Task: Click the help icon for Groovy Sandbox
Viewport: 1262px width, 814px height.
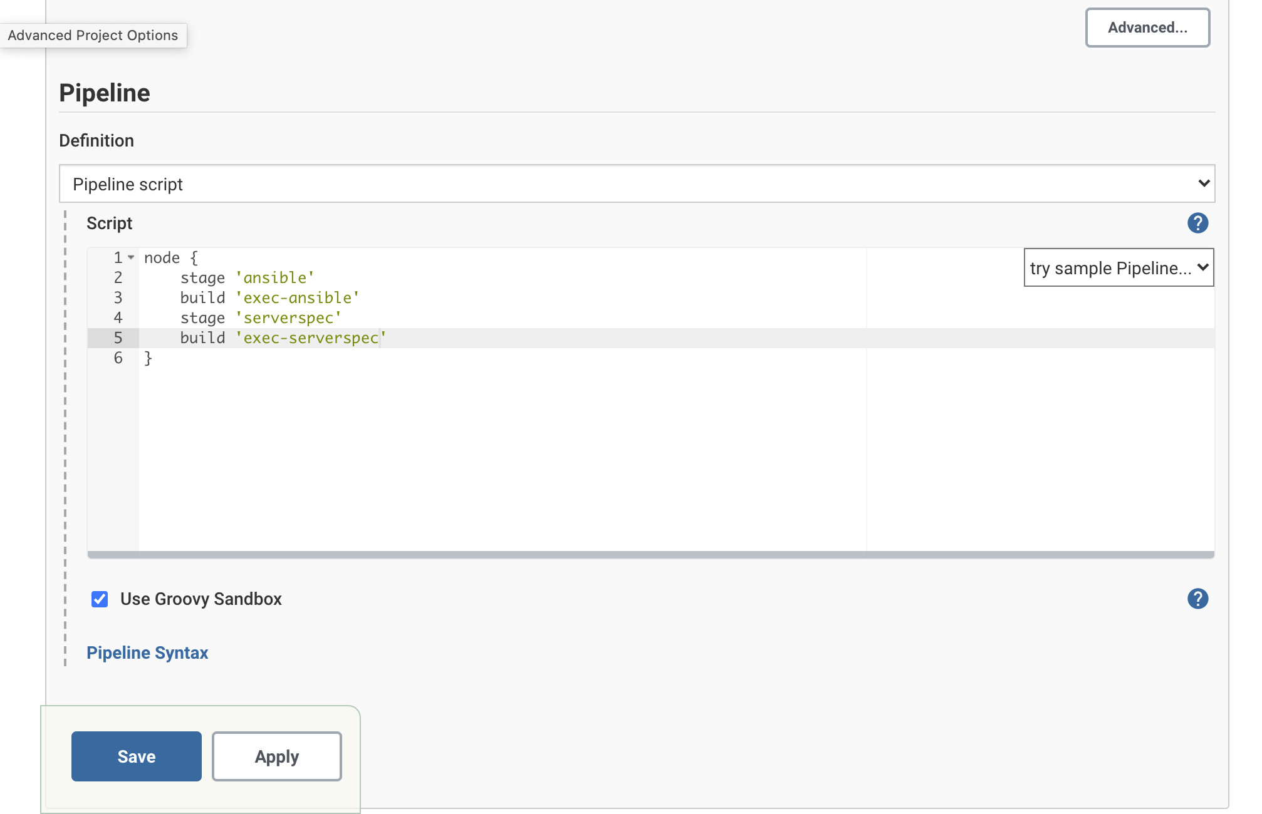Action: click(1197, 599)
